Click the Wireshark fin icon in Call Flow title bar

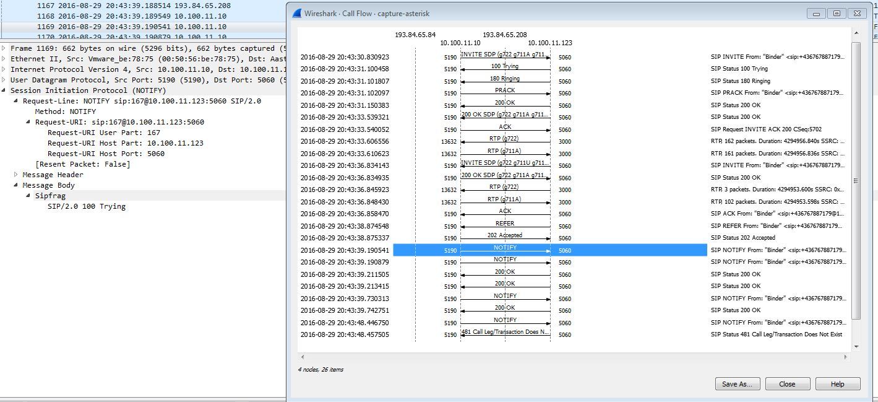[297, 14]
